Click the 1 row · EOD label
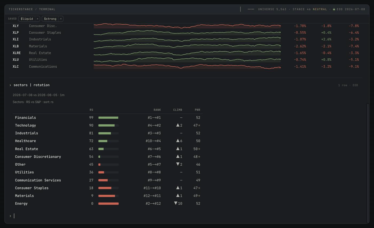 click(x=348, y=85)
